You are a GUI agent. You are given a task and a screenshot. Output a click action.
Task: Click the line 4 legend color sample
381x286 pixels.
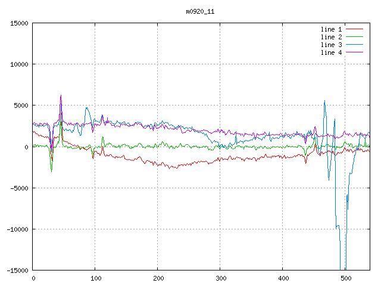[354, 52]
